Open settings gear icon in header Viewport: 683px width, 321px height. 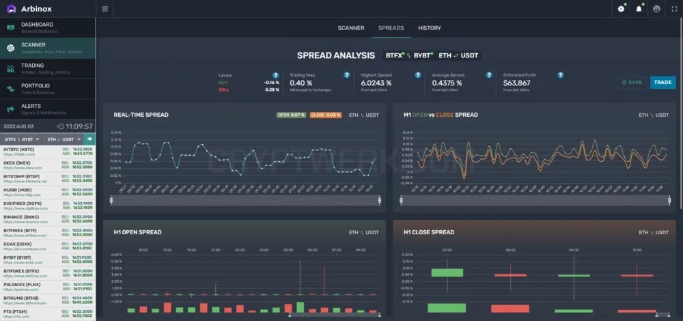coord(621,9)
